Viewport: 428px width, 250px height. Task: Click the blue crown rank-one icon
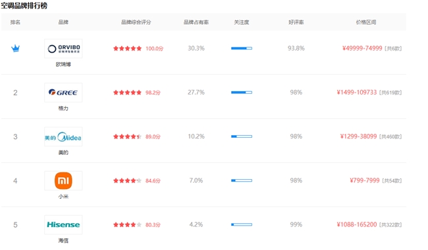pyautogui.click(x=15, y=49)
